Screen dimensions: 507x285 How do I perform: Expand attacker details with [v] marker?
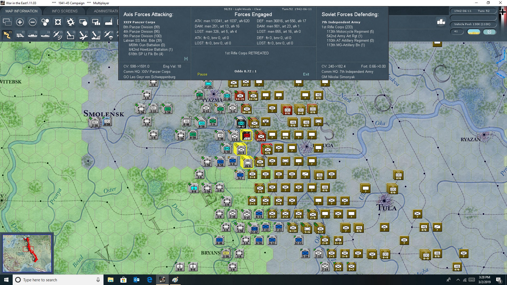pyautogui.click(x=186, y=59)
